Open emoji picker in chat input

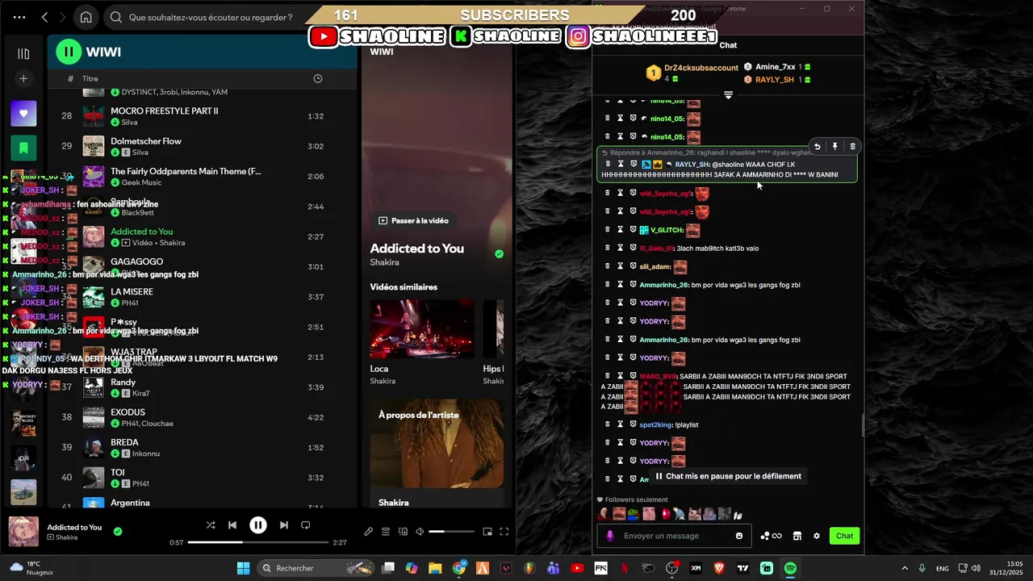pyautogui.click(x=739, y=536)
